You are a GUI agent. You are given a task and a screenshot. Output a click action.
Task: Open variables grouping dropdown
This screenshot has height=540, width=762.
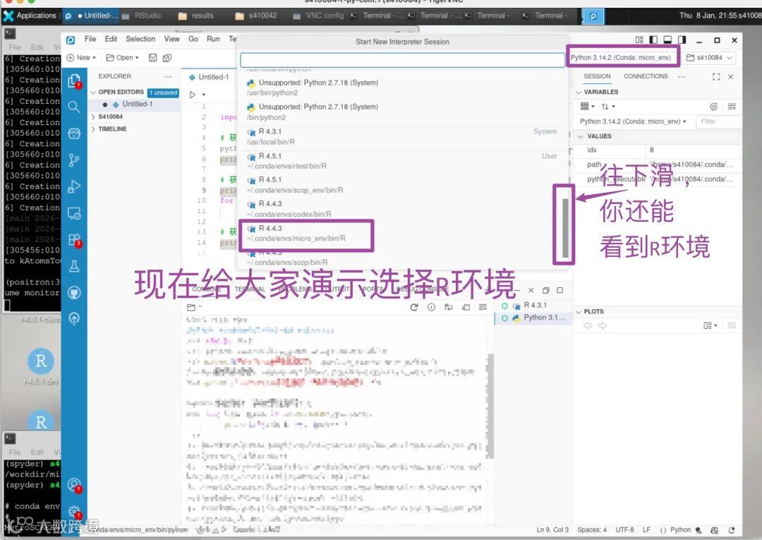pyautogui.click(x=587, y=107)
